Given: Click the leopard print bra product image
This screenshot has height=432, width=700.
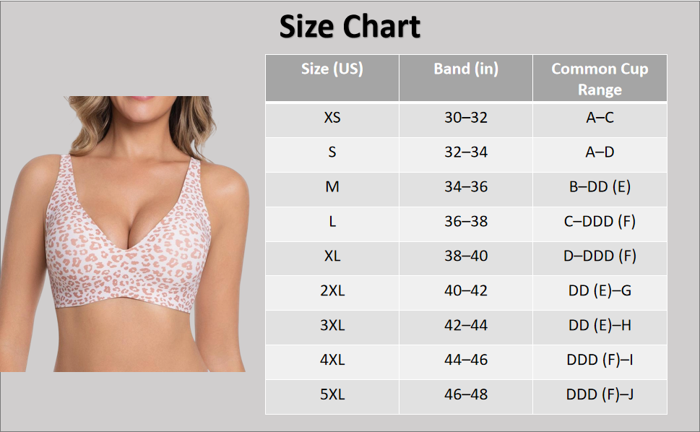Looking at the screenshot, I should (124, 234).
